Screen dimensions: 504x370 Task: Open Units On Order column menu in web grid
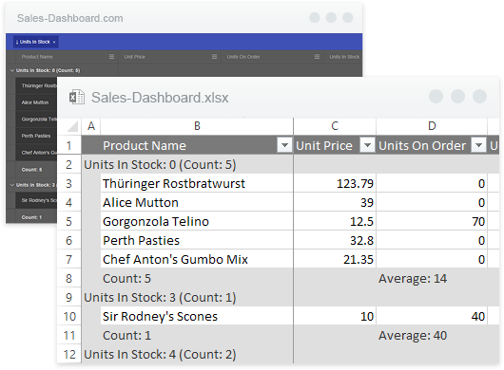(317, 57)
